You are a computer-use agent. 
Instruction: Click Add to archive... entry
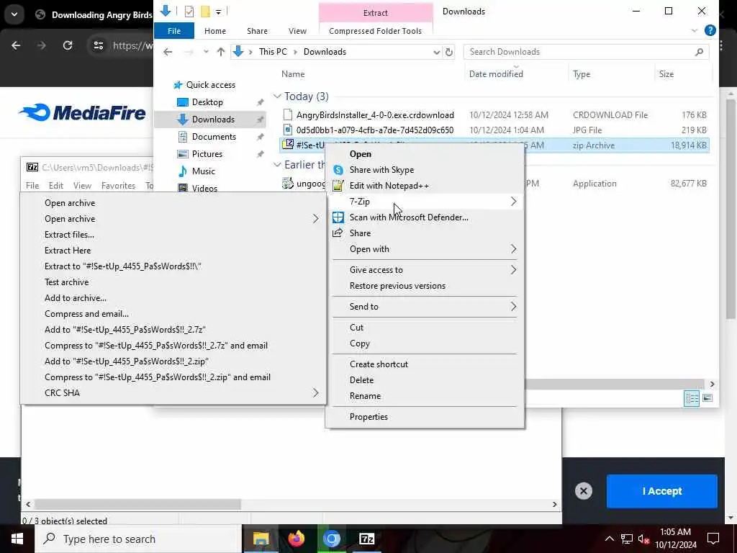pyautogui.click(x=75, y=297)
